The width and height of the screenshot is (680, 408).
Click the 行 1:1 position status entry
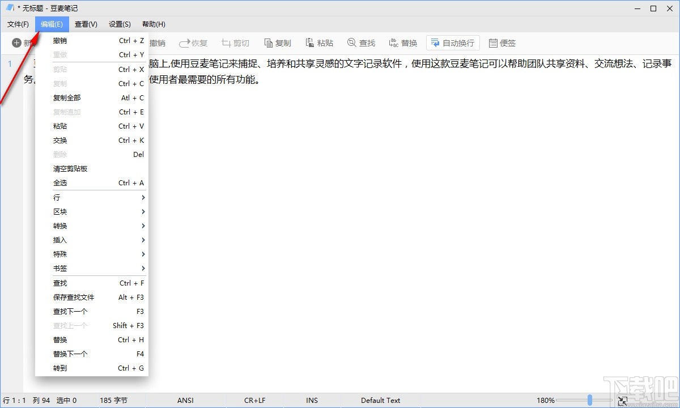tap(14, 400)
